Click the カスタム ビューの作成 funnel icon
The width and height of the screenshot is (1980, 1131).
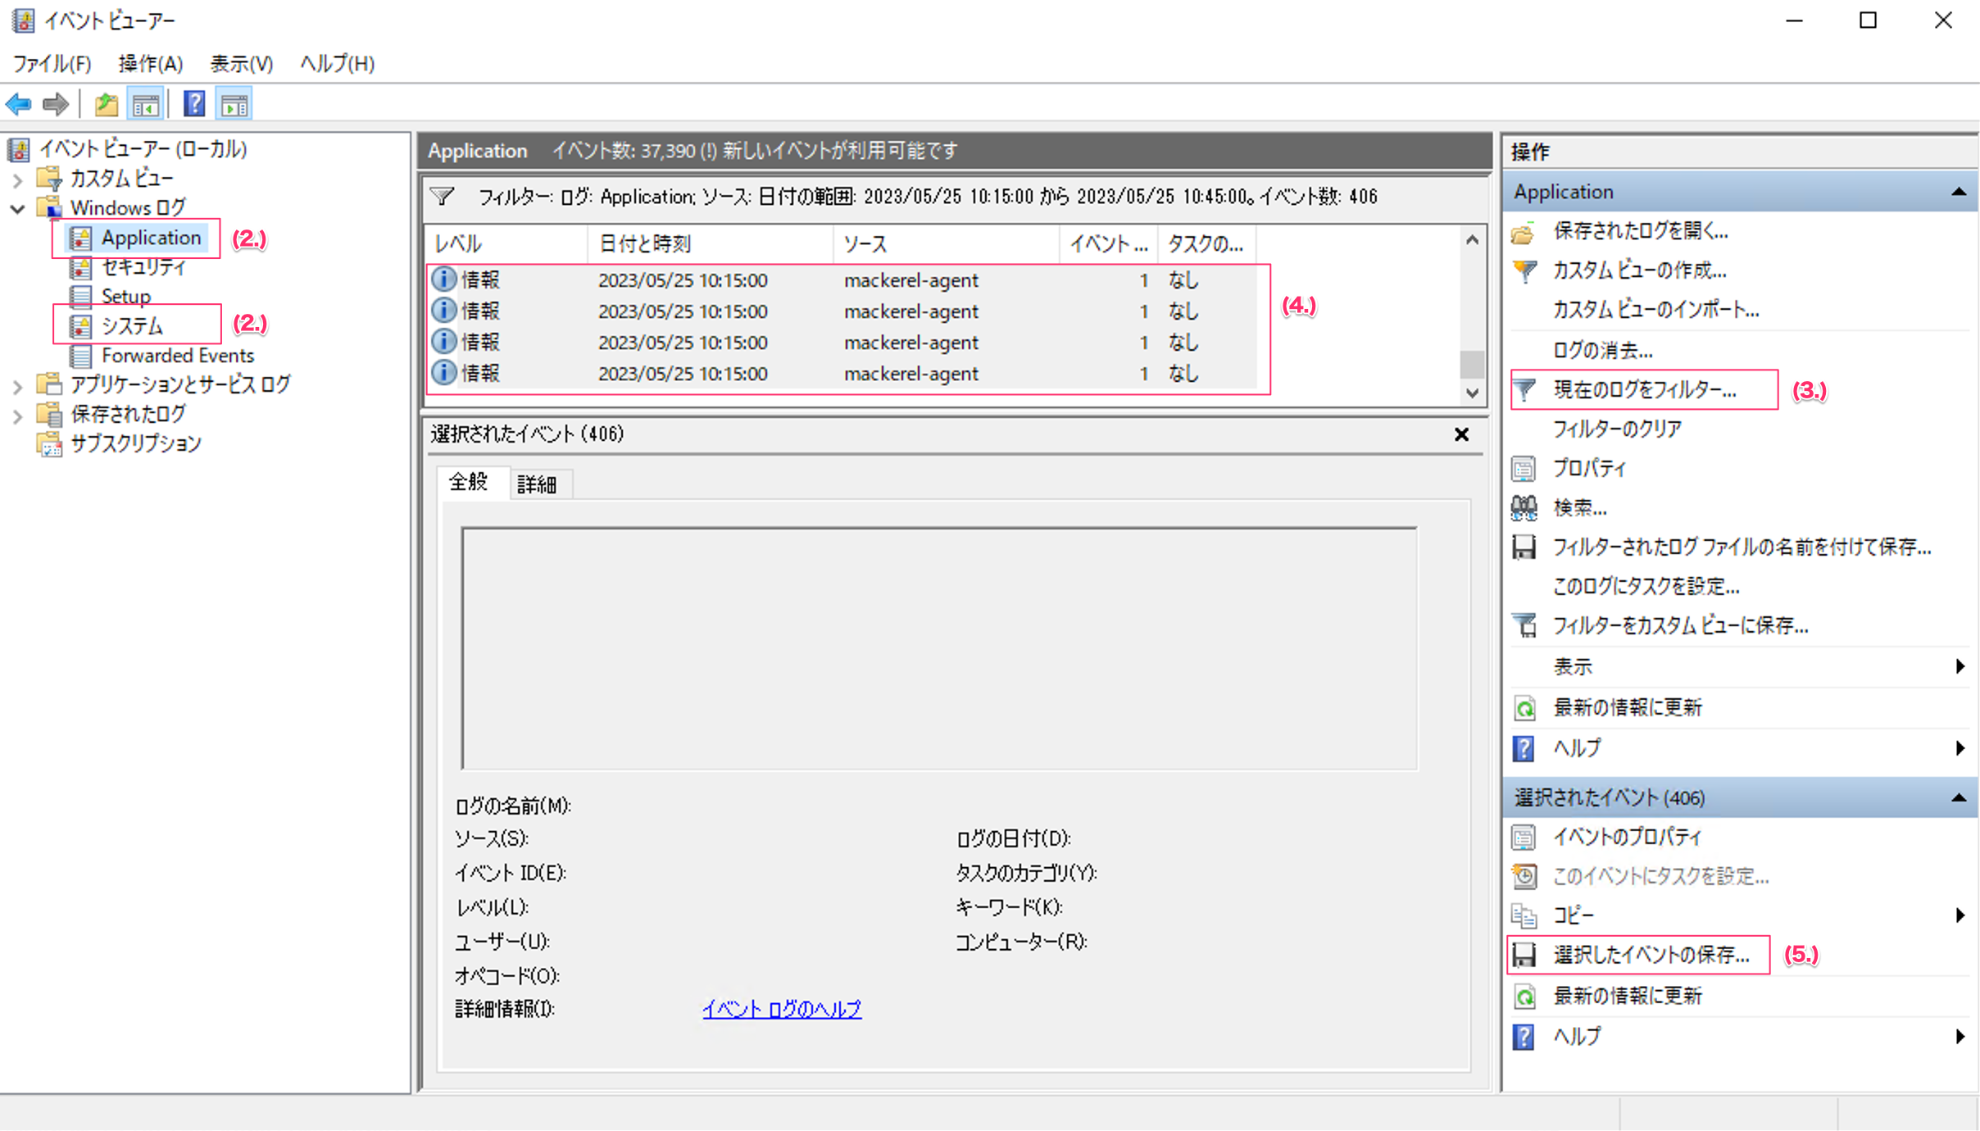pyautogui.click(x=1525, y=270)
